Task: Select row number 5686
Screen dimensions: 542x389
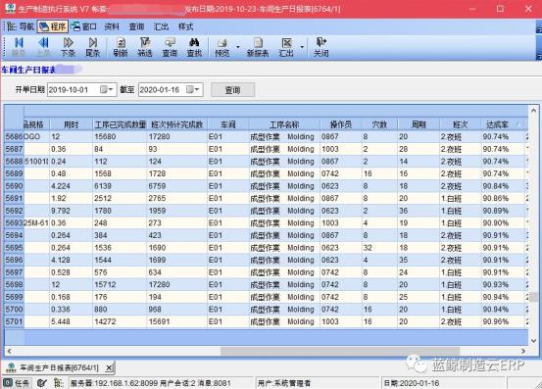Action: [x=14, y=137]
